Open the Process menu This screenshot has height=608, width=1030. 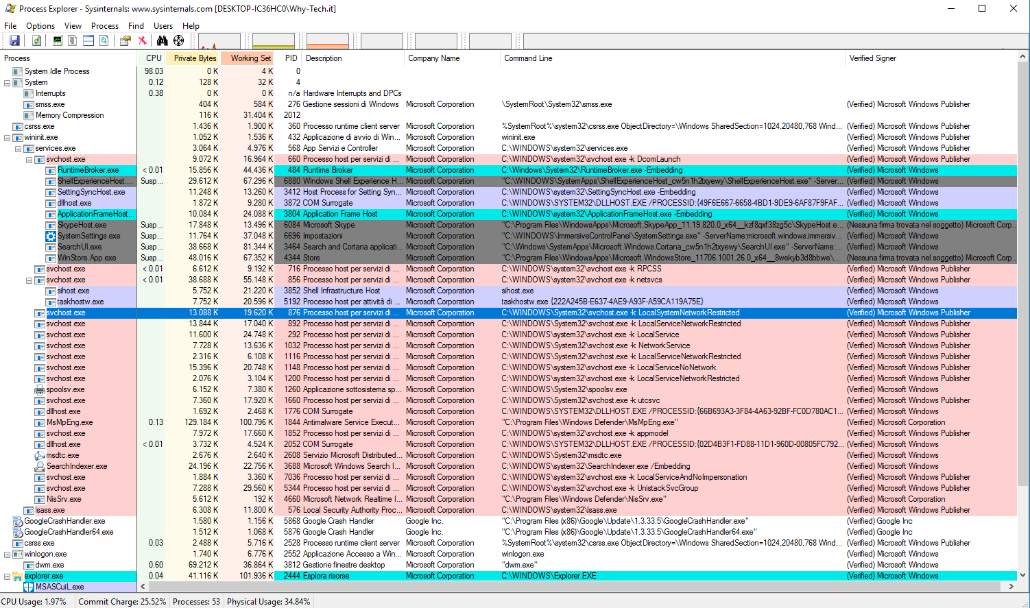(x=105, y=26)
